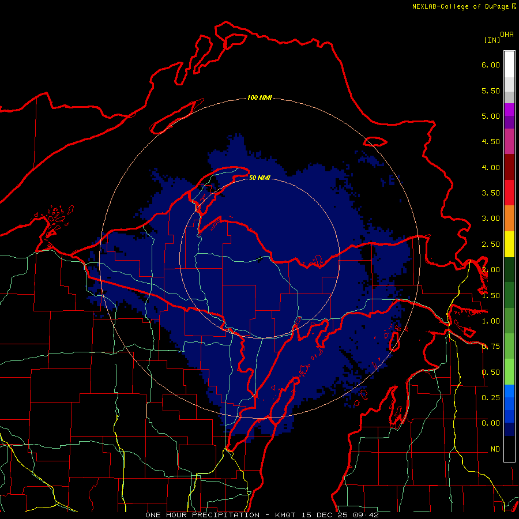This screenshot has height=519, width=519.
Task: Select the bright magenta legend swatch near 5.00
Action: tap(509, 110)
